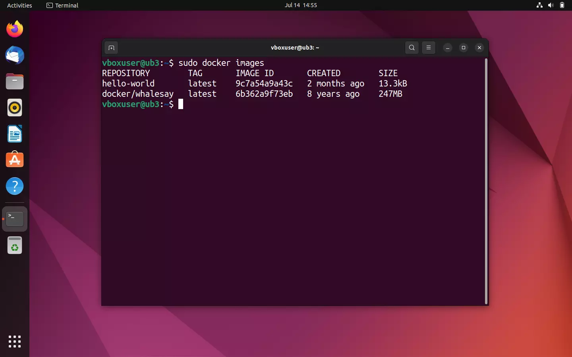Launch Rhythmbox music player
572x357 pixels.
coord(14,107)
